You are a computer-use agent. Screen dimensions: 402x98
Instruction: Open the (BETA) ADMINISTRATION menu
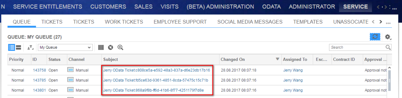(x=220, y=7)
